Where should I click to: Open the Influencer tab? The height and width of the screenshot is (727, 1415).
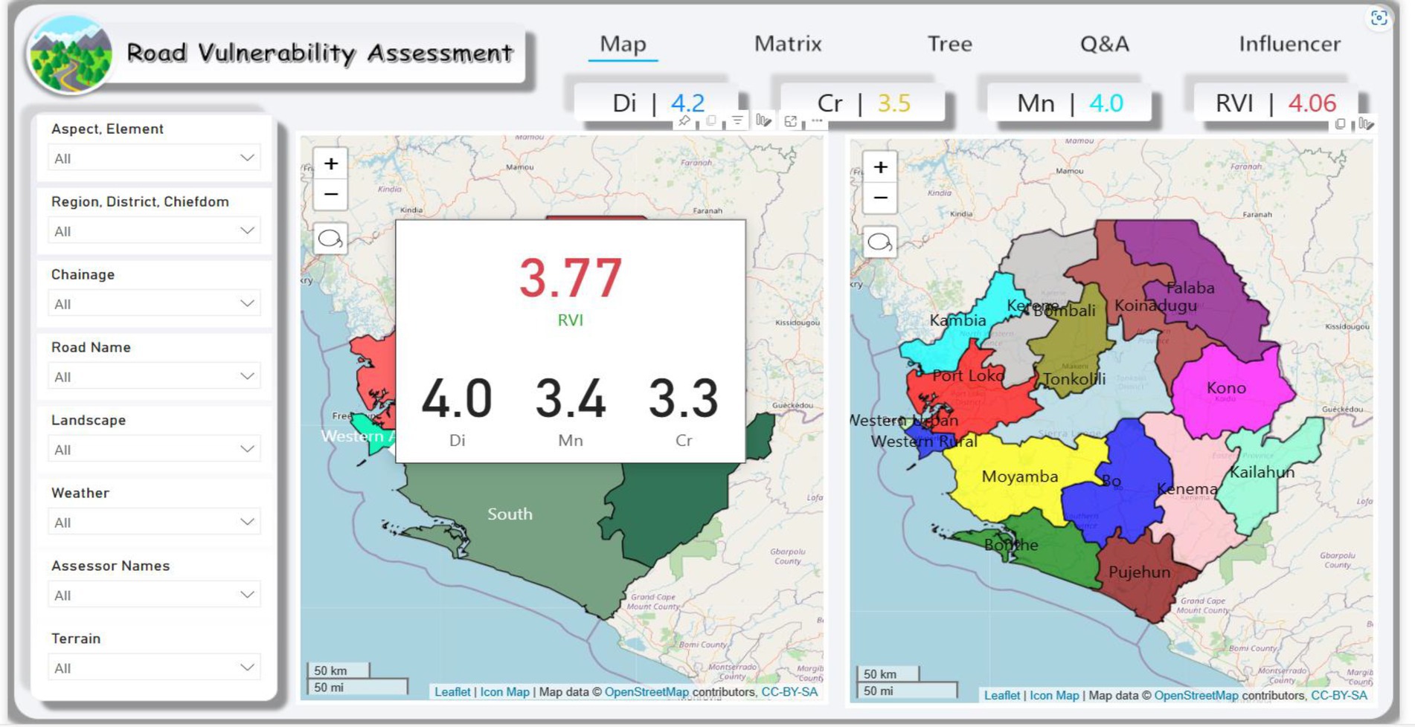click(1289, 44)
